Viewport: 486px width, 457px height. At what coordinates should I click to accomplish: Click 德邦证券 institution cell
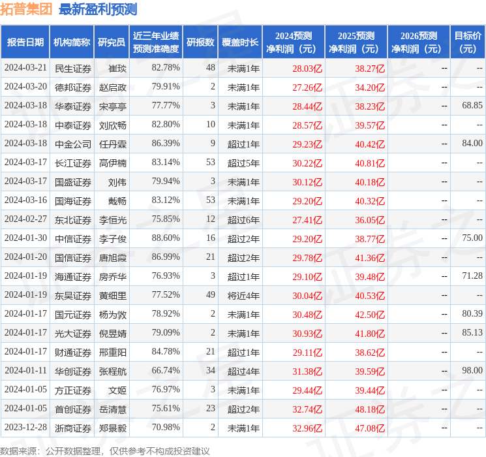pos(73,87)
